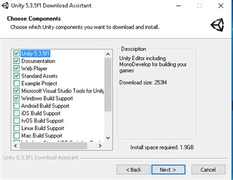Click the horizontal scroll right arrow
Image resolution: width=233 pixels, height=180 pixels.
pyautogui.click(x=100, y=145)
